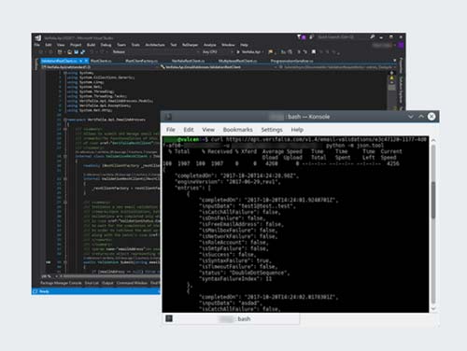Click the Visual Studio logo icon
The width and height of the screenshot is (467, 351).
[38, 38]
